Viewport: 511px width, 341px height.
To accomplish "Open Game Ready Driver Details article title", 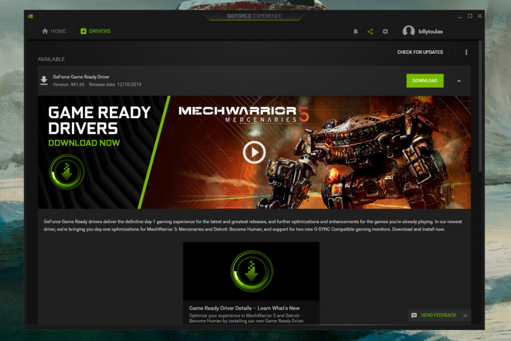I will [x=245, y=308].
